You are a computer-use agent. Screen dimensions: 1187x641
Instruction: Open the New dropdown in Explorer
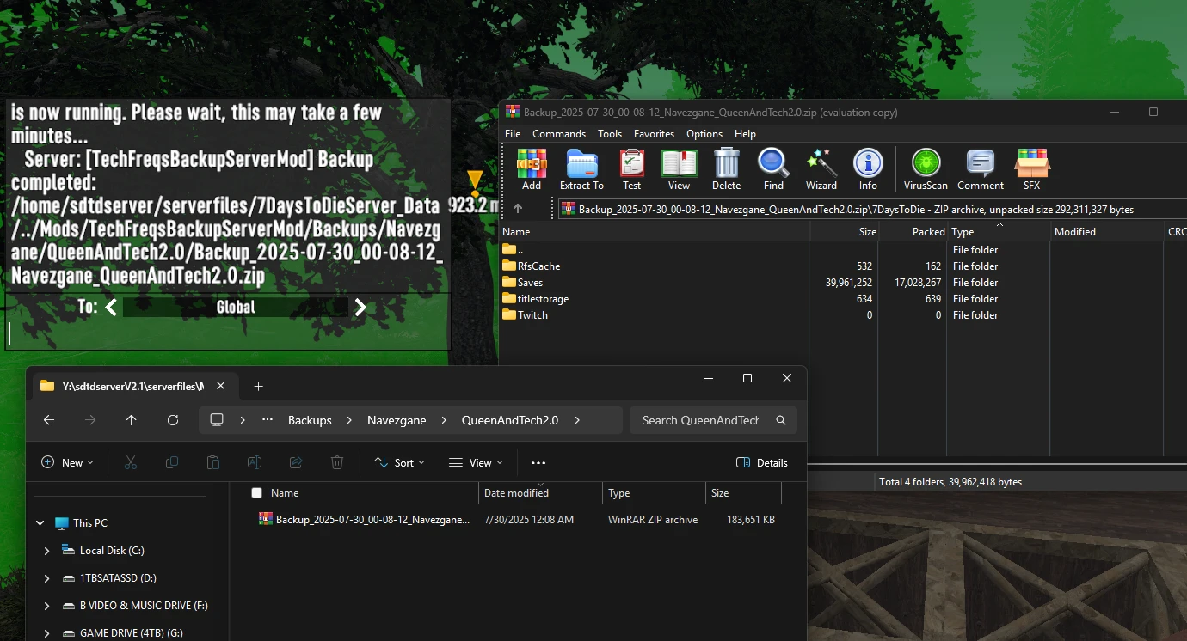pos(67,462)
